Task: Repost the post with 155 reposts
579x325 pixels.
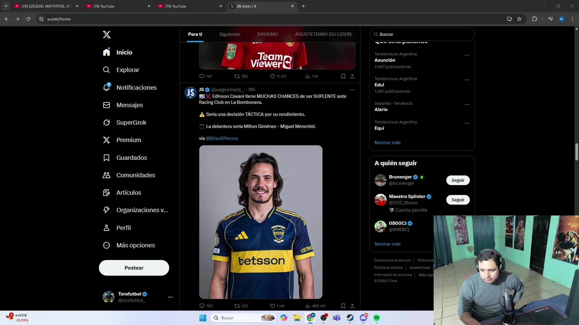Action: coord(241,76)
